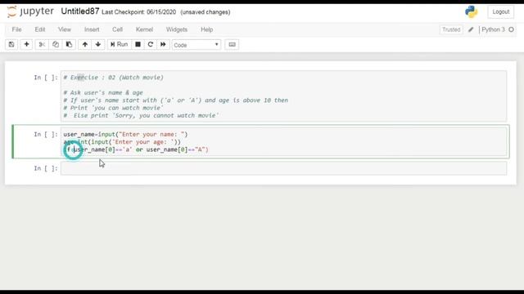Click the 'Python 3' kernel name text
Image resolution: width=524 pixels, height=294 pixels.
493,29
